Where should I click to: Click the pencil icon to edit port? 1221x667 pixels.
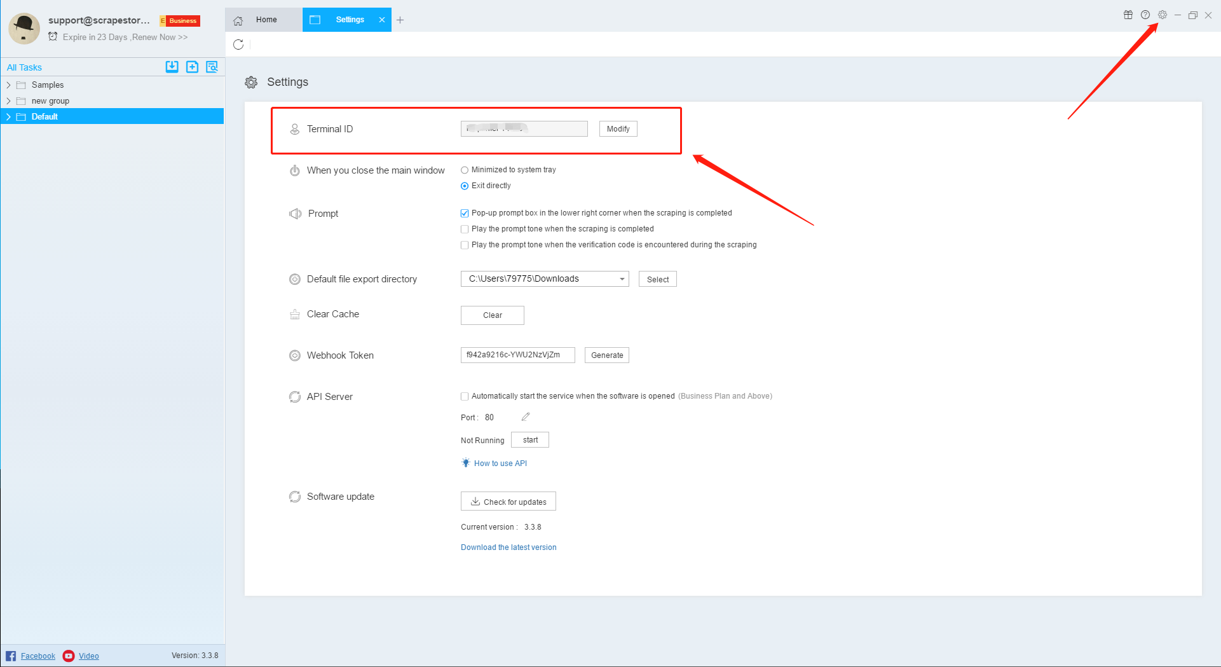click(526, 417)
